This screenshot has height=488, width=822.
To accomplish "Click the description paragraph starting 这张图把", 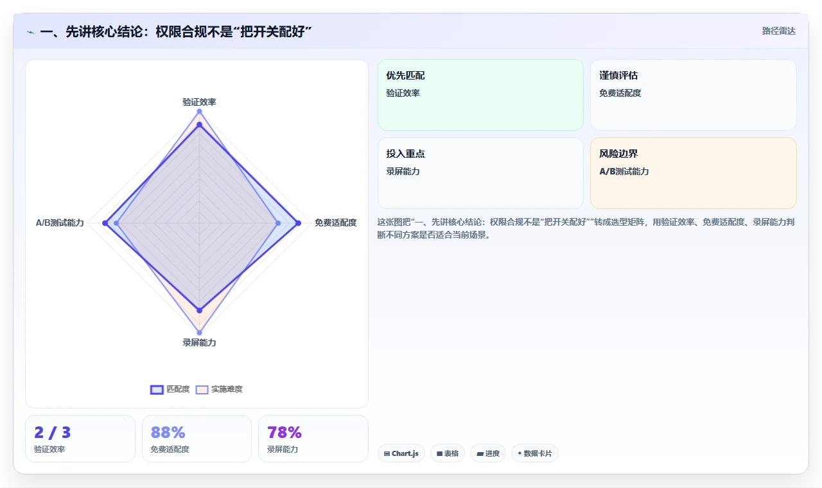I will (x=586, y=228).
